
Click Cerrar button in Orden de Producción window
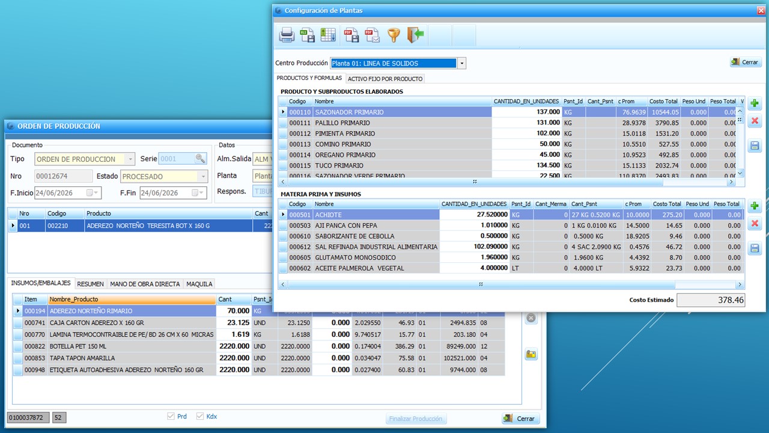521,419
